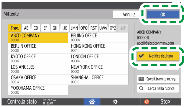Screen dimensions: 187x107
Task: Choose SHANGHAI OFFICE entry
Action: (x=98, y=80)
